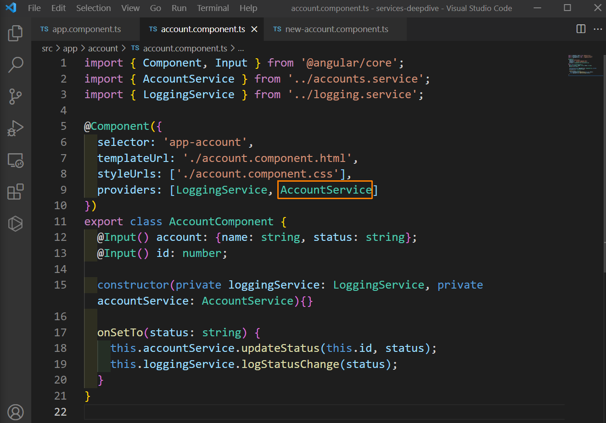Image resolution: width=606 pixels, height=423 pixels.
Task: Click line number 11 in gutter
Action: 60,222
